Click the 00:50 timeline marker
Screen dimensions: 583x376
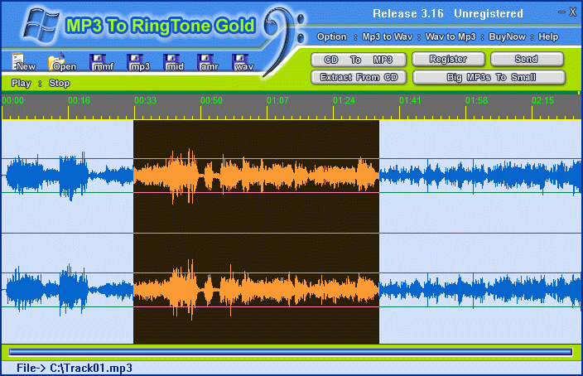pyautogui.click(x=211, y=100)
